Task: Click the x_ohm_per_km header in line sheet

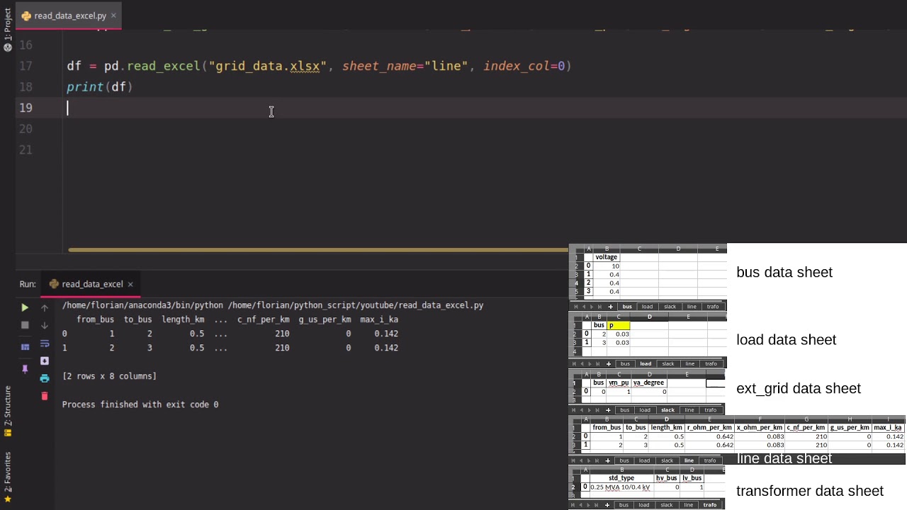Action: tap(759, 428)
